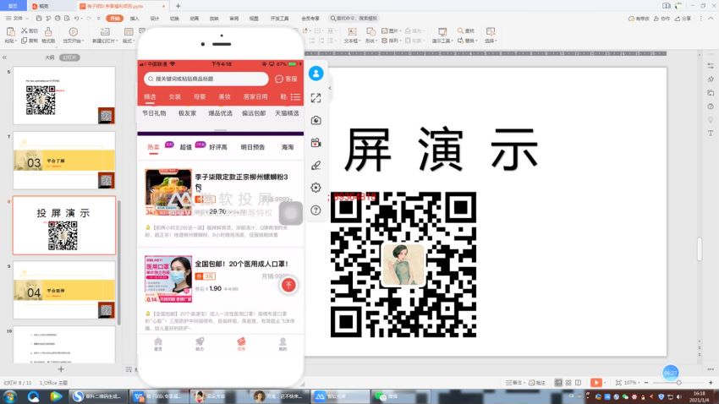Click the red back-to-top arrow in phone

coord(288,285)
